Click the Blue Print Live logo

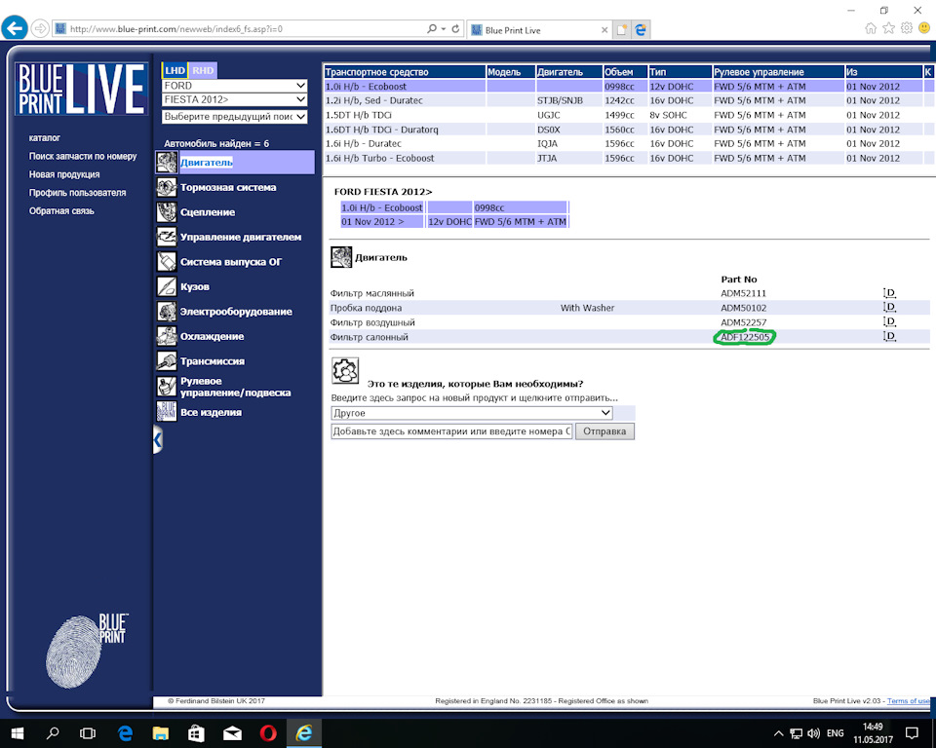click(81, 89)
